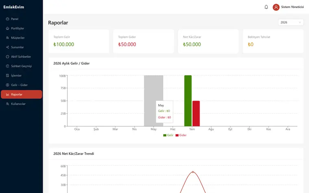The height and width of the screenshot is (193, 309).
Task: Click the Net Kâr/Zarar ₺50.000 value
Action: click(192, 44)
